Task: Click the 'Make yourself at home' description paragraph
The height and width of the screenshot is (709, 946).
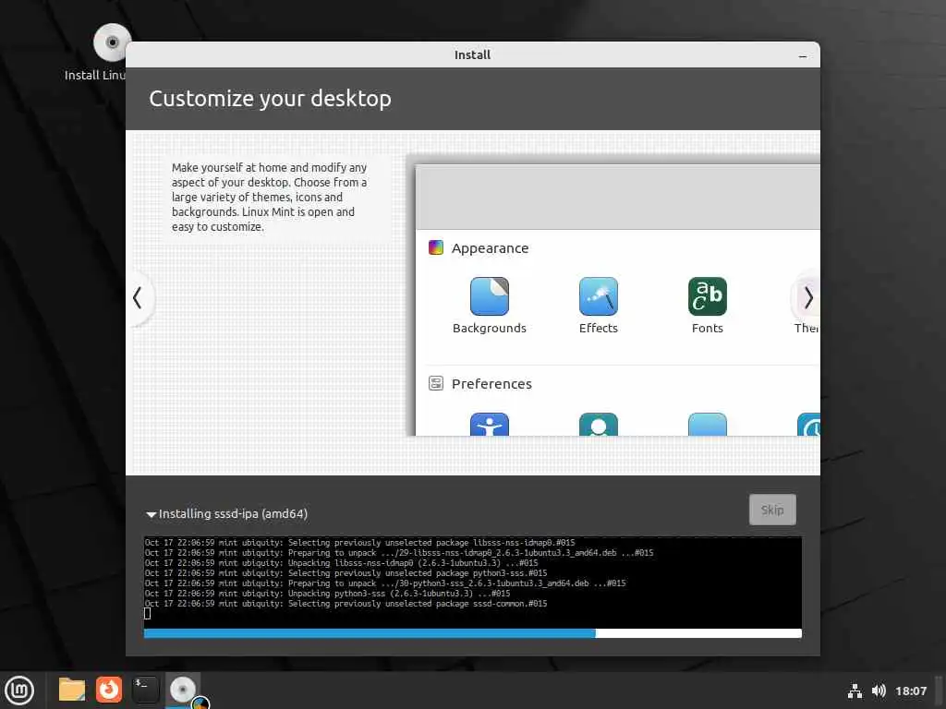Action: 269,198
